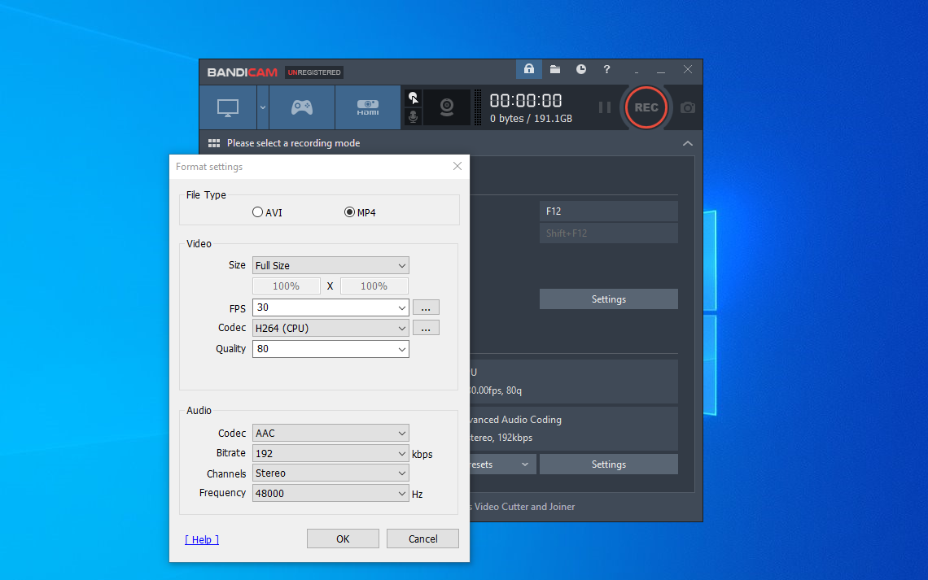Open scheduled recording clock icon
Image resolution: width=928 pixels, height=580 pixels.
(x=581, y=69)
